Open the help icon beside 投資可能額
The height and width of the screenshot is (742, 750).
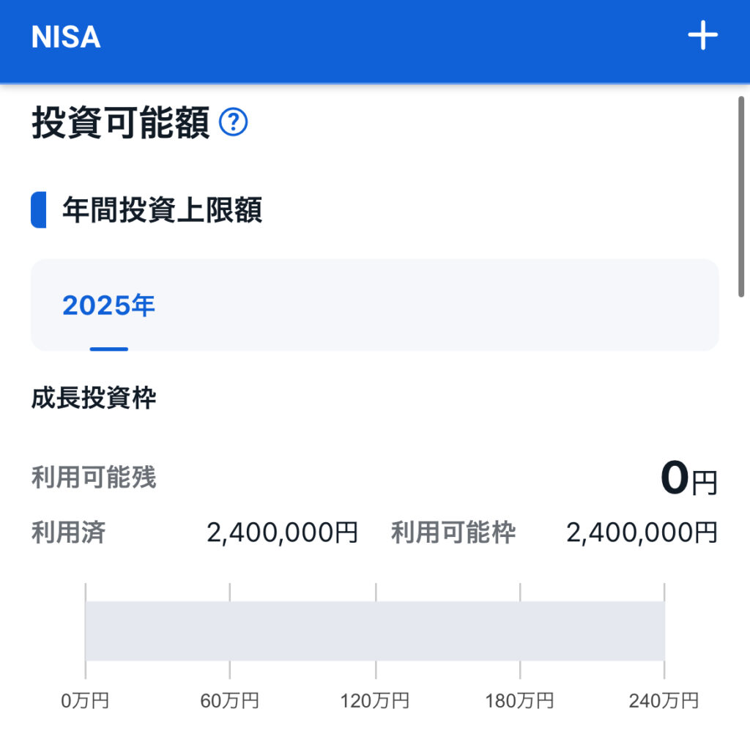coord(234,122)
